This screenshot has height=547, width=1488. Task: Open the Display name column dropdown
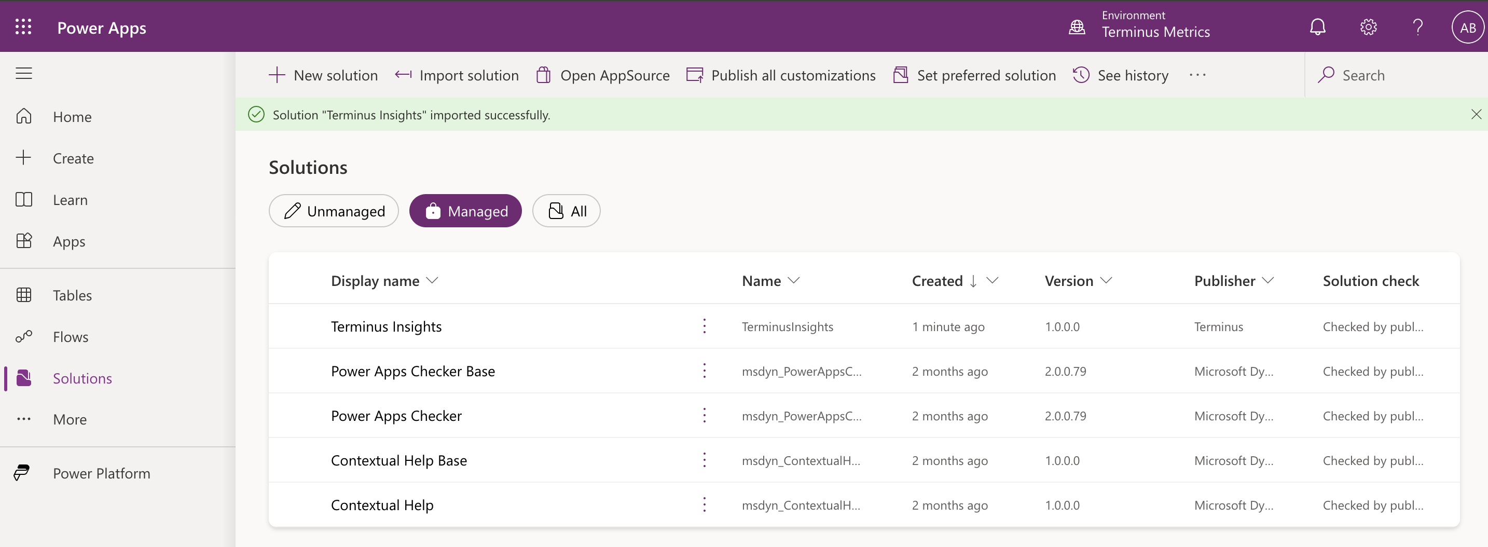432,280
